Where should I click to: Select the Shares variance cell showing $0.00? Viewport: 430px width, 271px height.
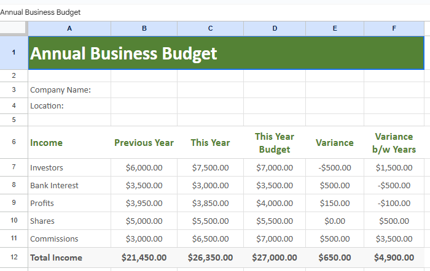point(334,221)
